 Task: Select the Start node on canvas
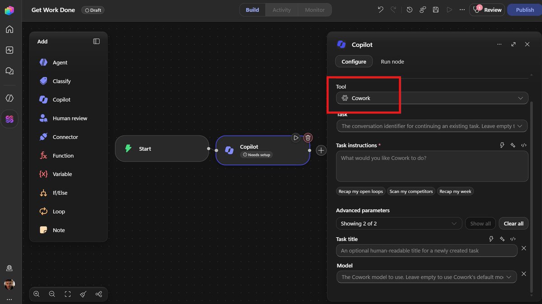tap(162, 149)
